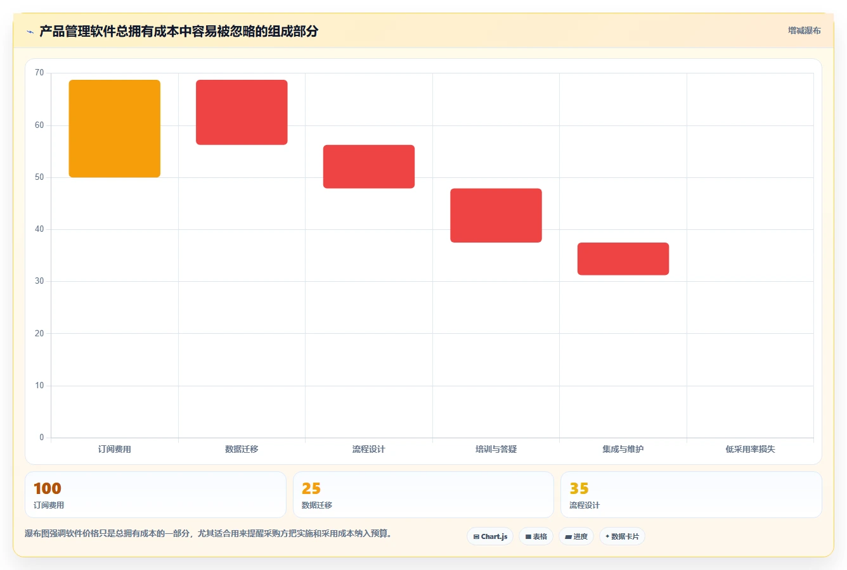Select the Chart.js tag chip
Image resolution: width=847 pixels, height=570 pixels.
pos(490,536)
